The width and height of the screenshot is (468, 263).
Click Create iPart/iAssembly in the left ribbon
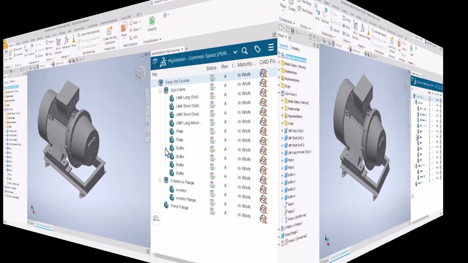[x=88, y=34]
